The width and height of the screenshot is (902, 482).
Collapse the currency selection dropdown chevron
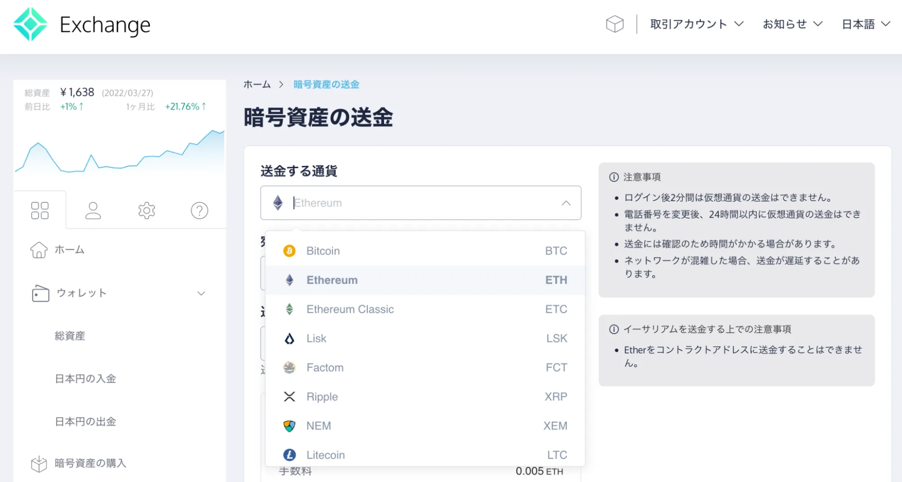pos(566,203)
